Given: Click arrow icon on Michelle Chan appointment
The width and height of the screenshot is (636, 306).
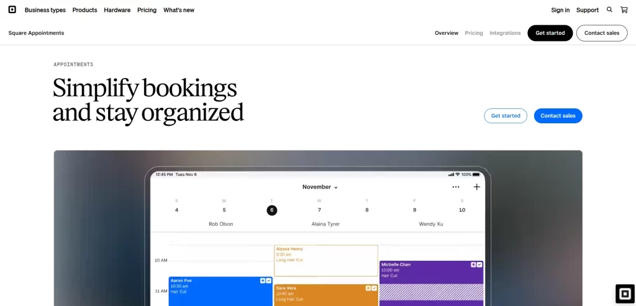Looking at the screenshot, I should tap(473, 264).
